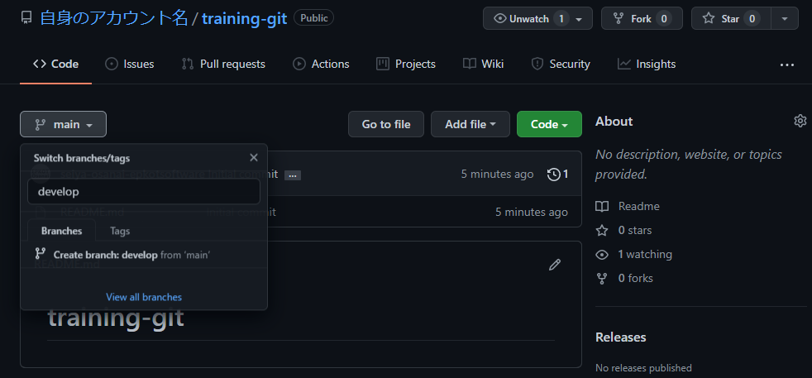View the Insights tab
The image size is (812, 378).
tap(647, 65)
